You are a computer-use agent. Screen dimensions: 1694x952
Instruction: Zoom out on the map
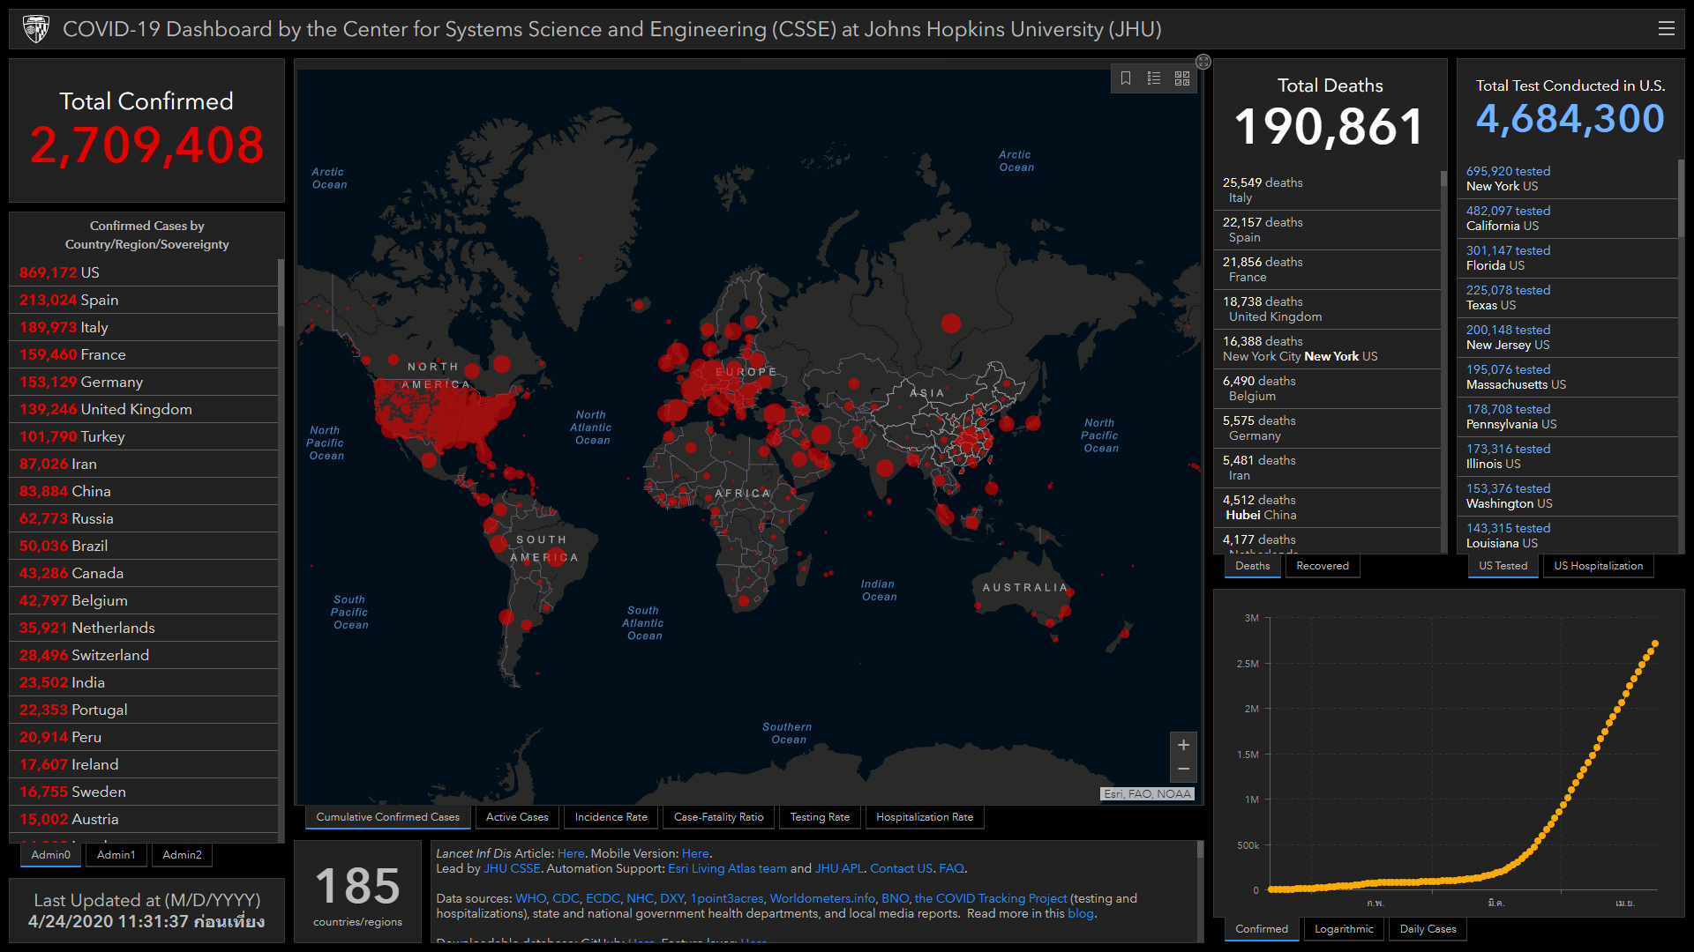[1183, 770]
